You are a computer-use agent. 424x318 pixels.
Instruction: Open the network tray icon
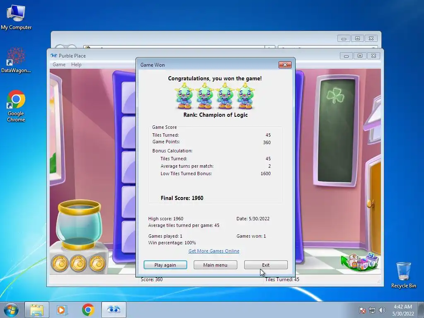click(x=372, y=310)
